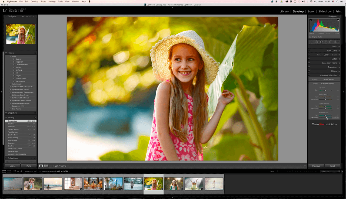Image resolution: width=346 pixels, height=199 pixels.
Task: Select the Radial Filter tool
Action: click(x=331, y=42)
